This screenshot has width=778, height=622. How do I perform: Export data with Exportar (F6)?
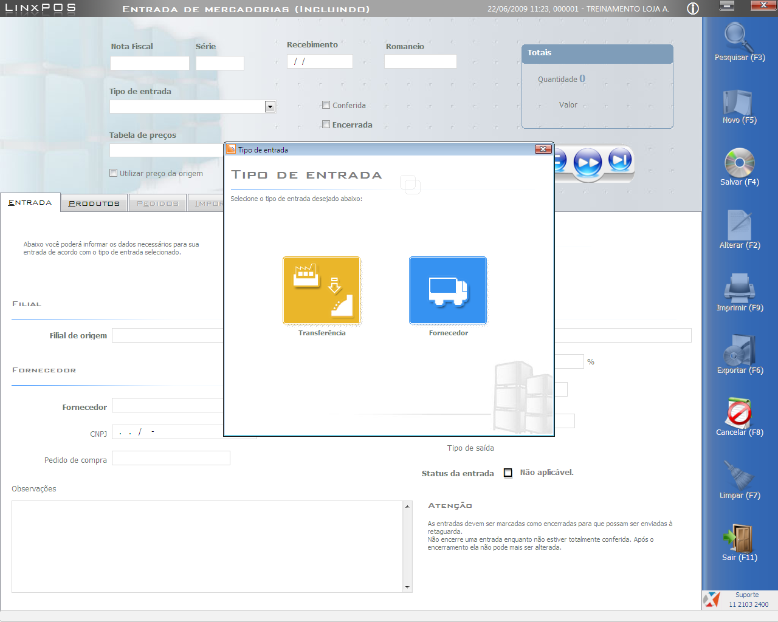[x=739, y=354]
